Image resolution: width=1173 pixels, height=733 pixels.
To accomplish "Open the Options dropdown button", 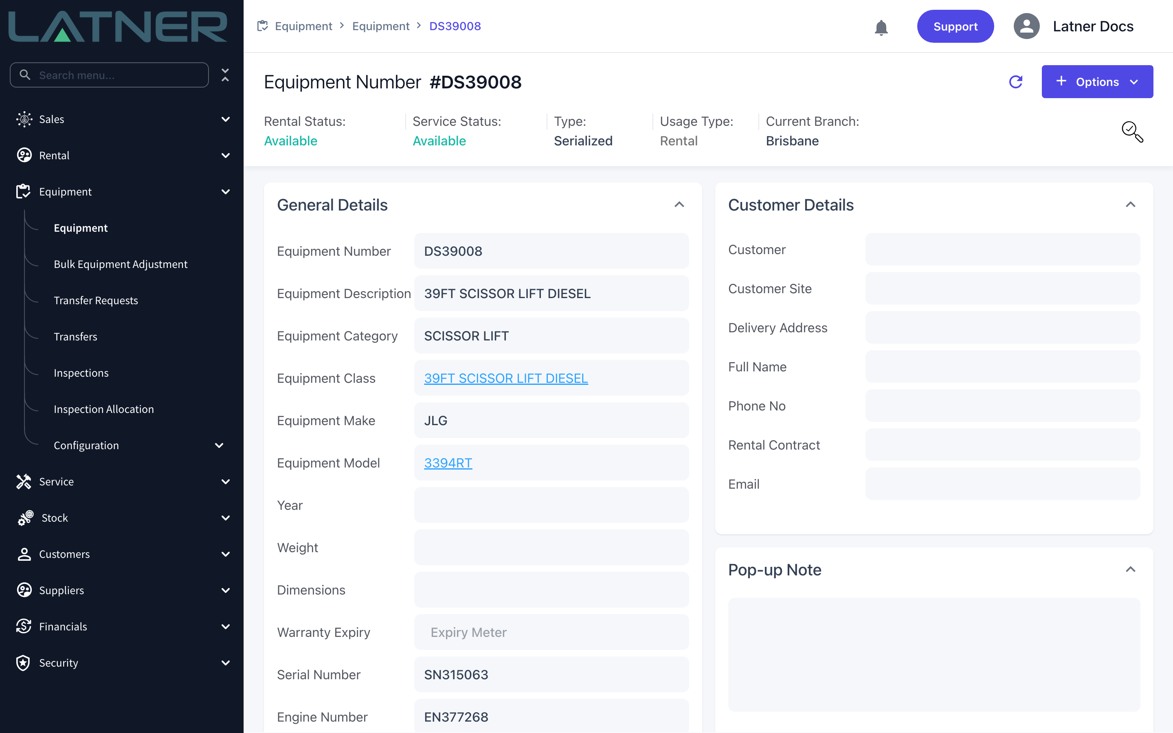I will pos(1097,81).
